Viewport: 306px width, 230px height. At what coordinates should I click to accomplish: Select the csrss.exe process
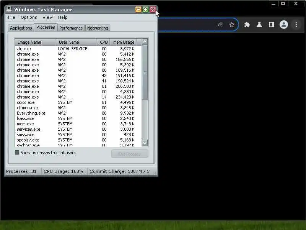coord(78,102)
